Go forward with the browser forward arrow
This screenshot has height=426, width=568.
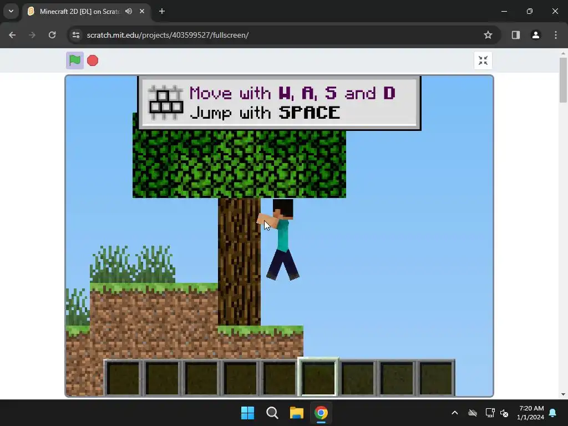(32, 35)
